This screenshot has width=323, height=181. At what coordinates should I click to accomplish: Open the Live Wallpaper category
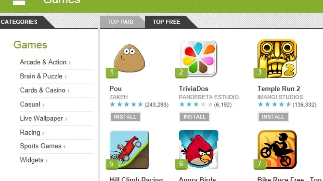click(x=43, y=118)
